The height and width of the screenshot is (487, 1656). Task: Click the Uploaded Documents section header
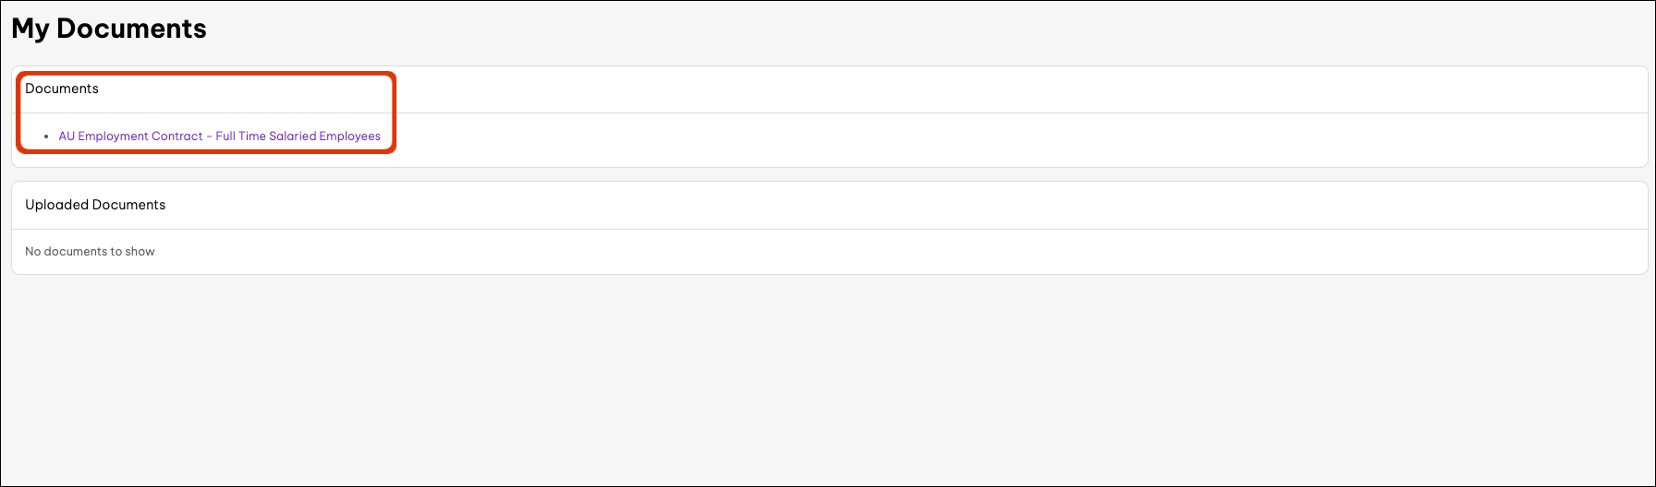tap(95, 205)
